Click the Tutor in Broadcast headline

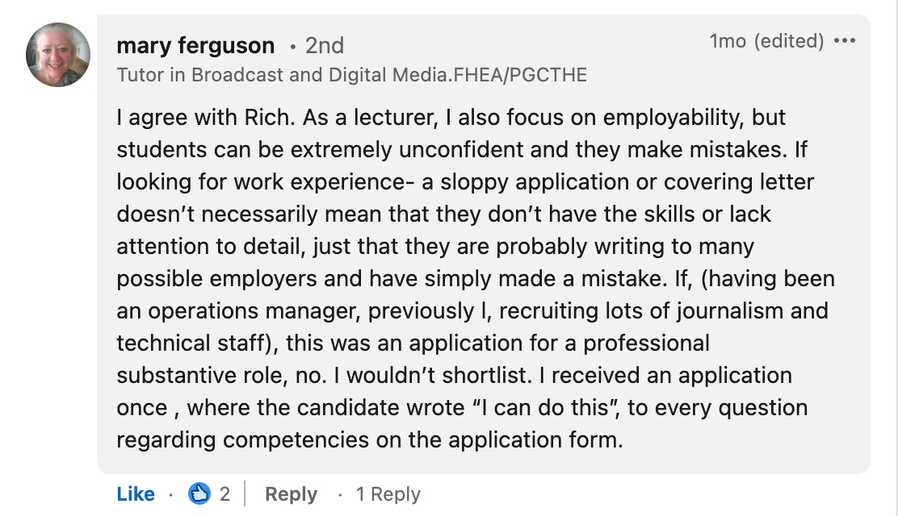tap(351, 75)
